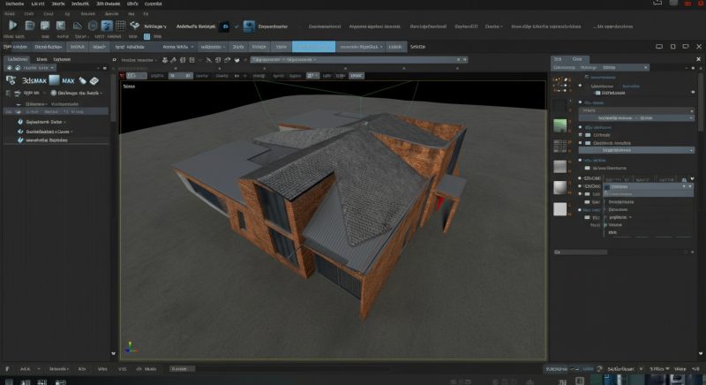Viewport: 706px width, 385px height.
Task: Select second blue-icon tree item in left panel
Action: tap(45, 132)
